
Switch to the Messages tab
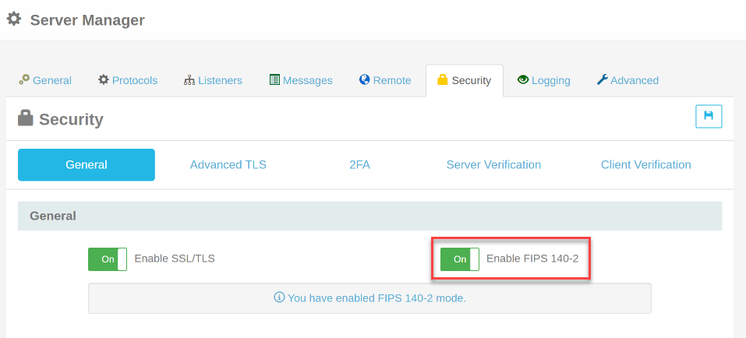(x=301, y=80)
